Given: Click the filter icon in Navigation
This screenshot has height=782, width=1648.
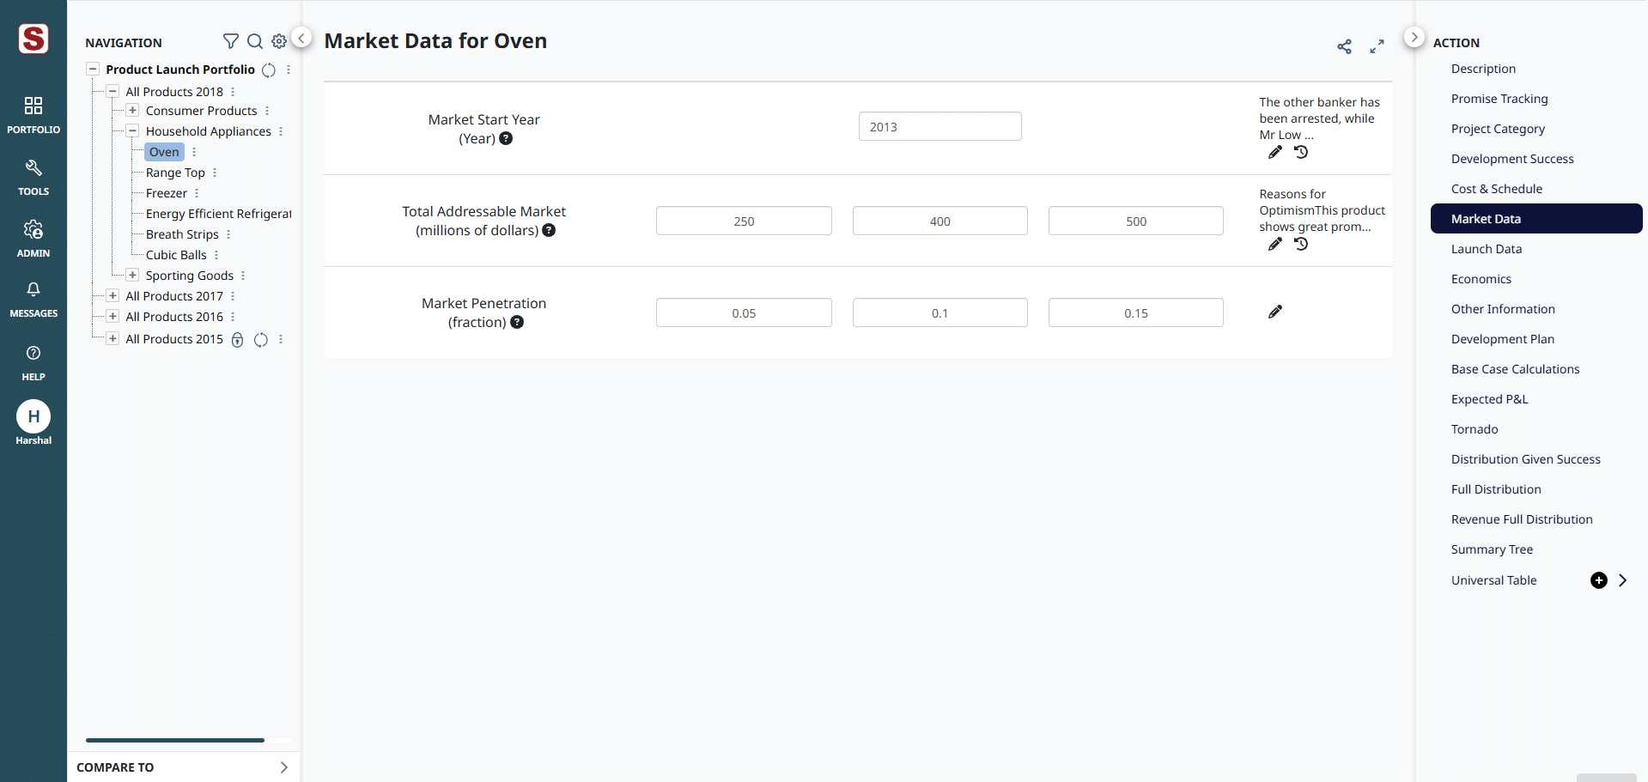Looking at the screenshot, I should coord(230,41).
